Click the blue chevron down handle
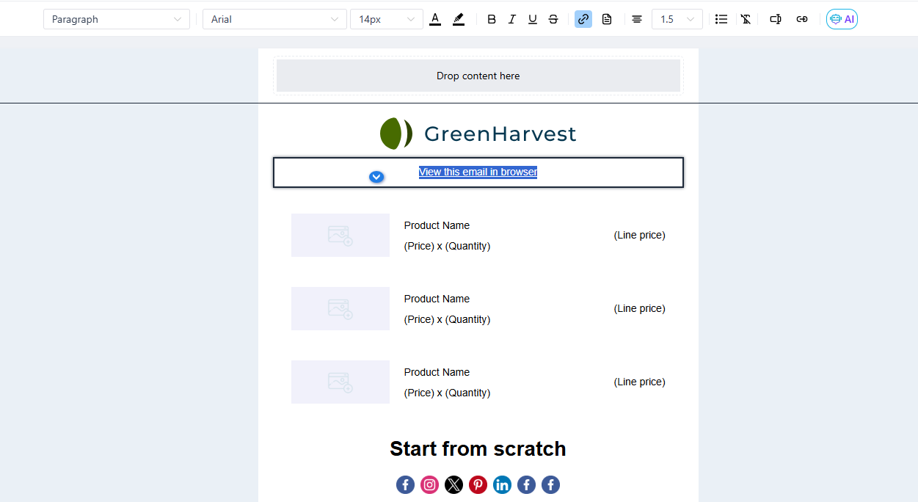The image size is (918, 502). point(376,177)
